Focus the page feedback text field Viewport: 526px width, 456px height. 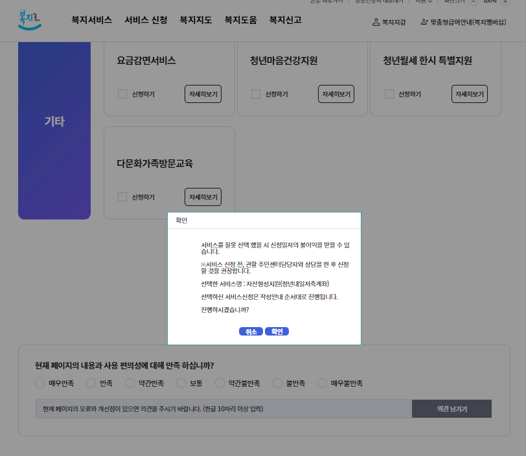point(223,409)
